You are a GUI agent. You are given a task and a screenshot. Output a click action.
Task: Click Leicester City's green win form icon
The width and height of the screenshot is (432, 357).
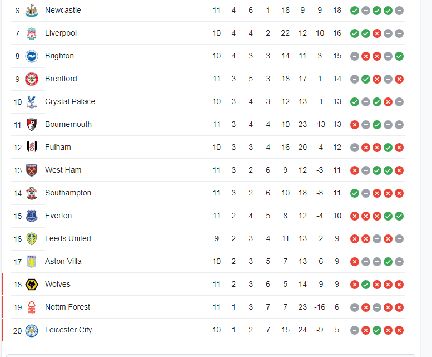click(x=377, y=330)
